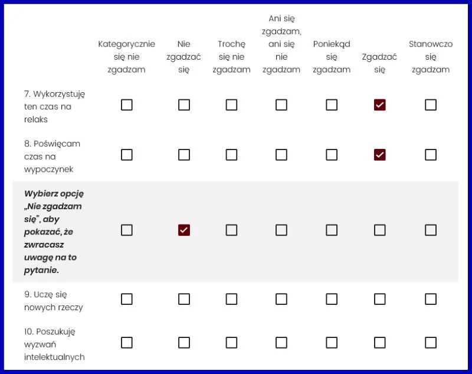
Task: Select 'Trochę się nie zgadzam' in attention check row
Action: pos(231,230)
